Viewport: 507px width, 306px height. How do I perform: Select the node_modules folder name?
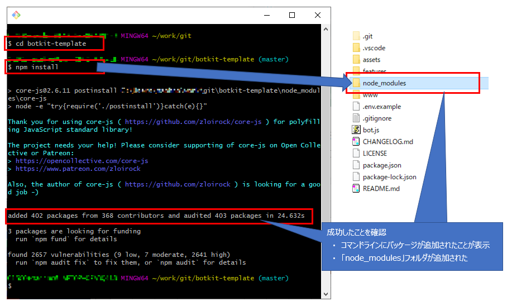384,83
